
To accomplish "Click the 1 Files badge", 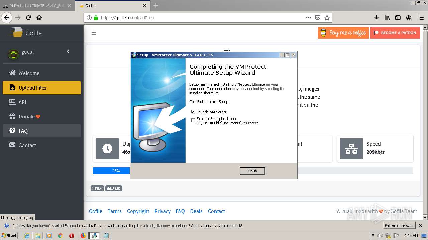I will 97,189.
